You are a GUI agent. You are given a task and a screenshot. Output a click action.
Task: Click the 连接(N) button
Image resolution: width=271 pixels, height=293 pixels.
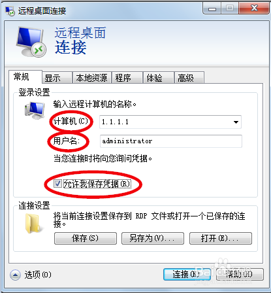tap(187, 274)
